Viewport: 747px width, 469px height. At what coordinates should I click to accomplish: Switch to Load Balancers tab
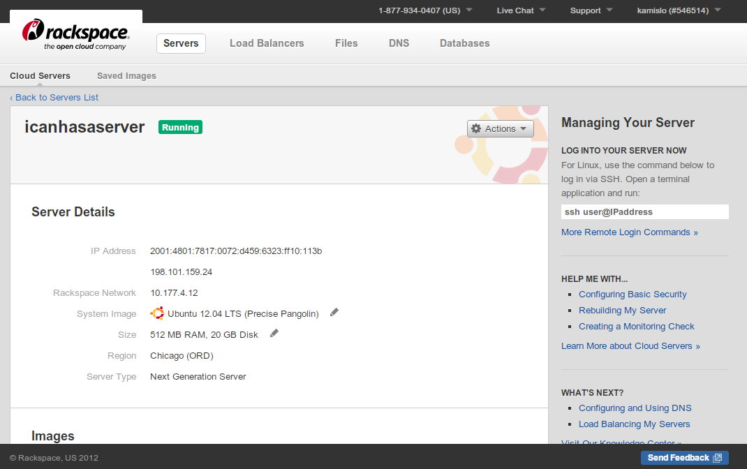point(267,43)
